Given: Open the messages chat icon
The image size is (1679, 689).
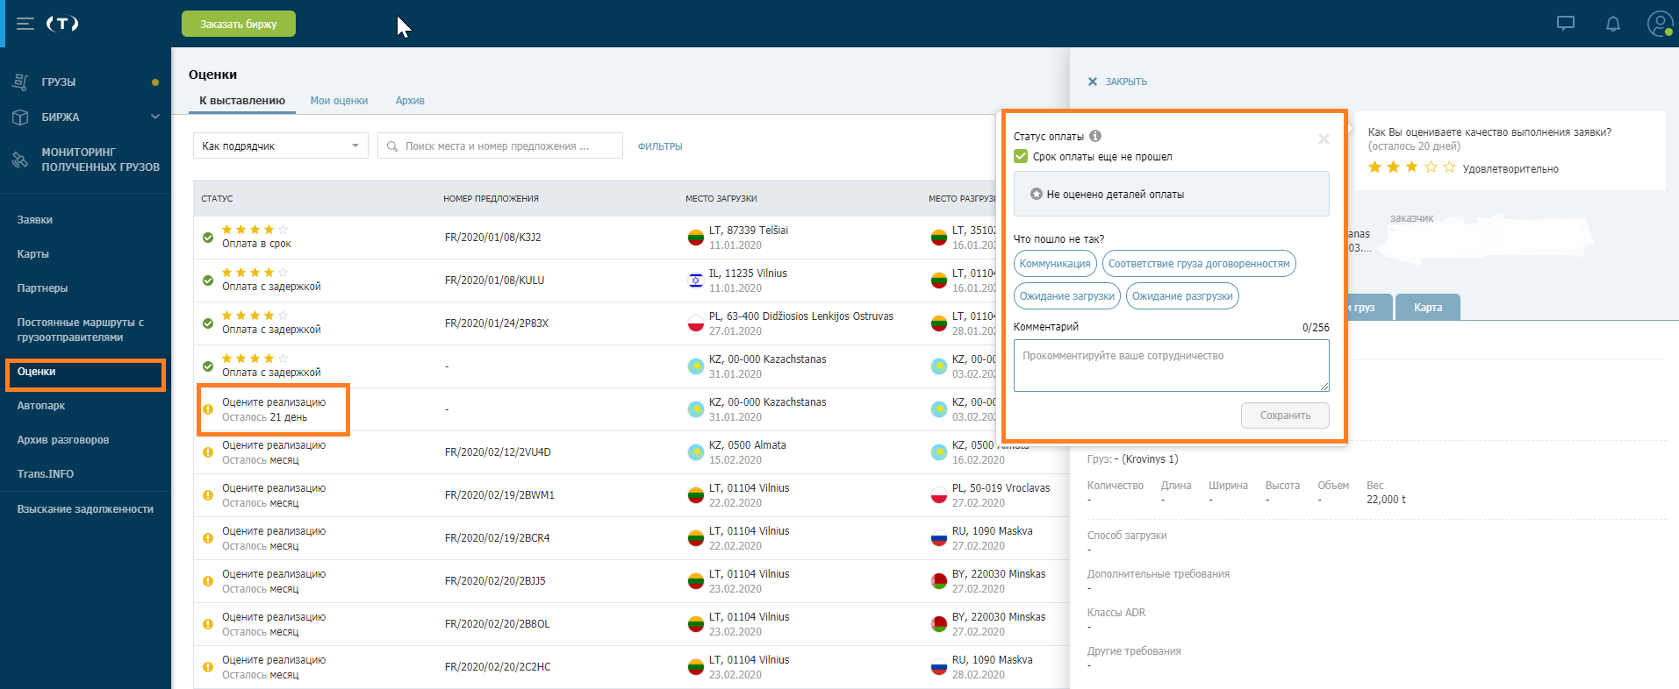Looking at the screenshot, I should (1566, 24).
